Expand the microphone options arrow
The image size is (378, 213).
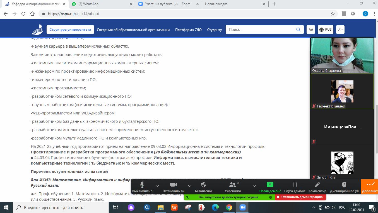tap(157, 186)
